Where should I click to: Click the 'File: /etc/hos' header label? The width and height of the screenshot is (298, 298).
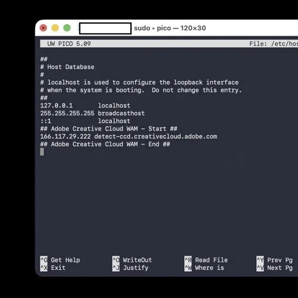coord(274,44)
